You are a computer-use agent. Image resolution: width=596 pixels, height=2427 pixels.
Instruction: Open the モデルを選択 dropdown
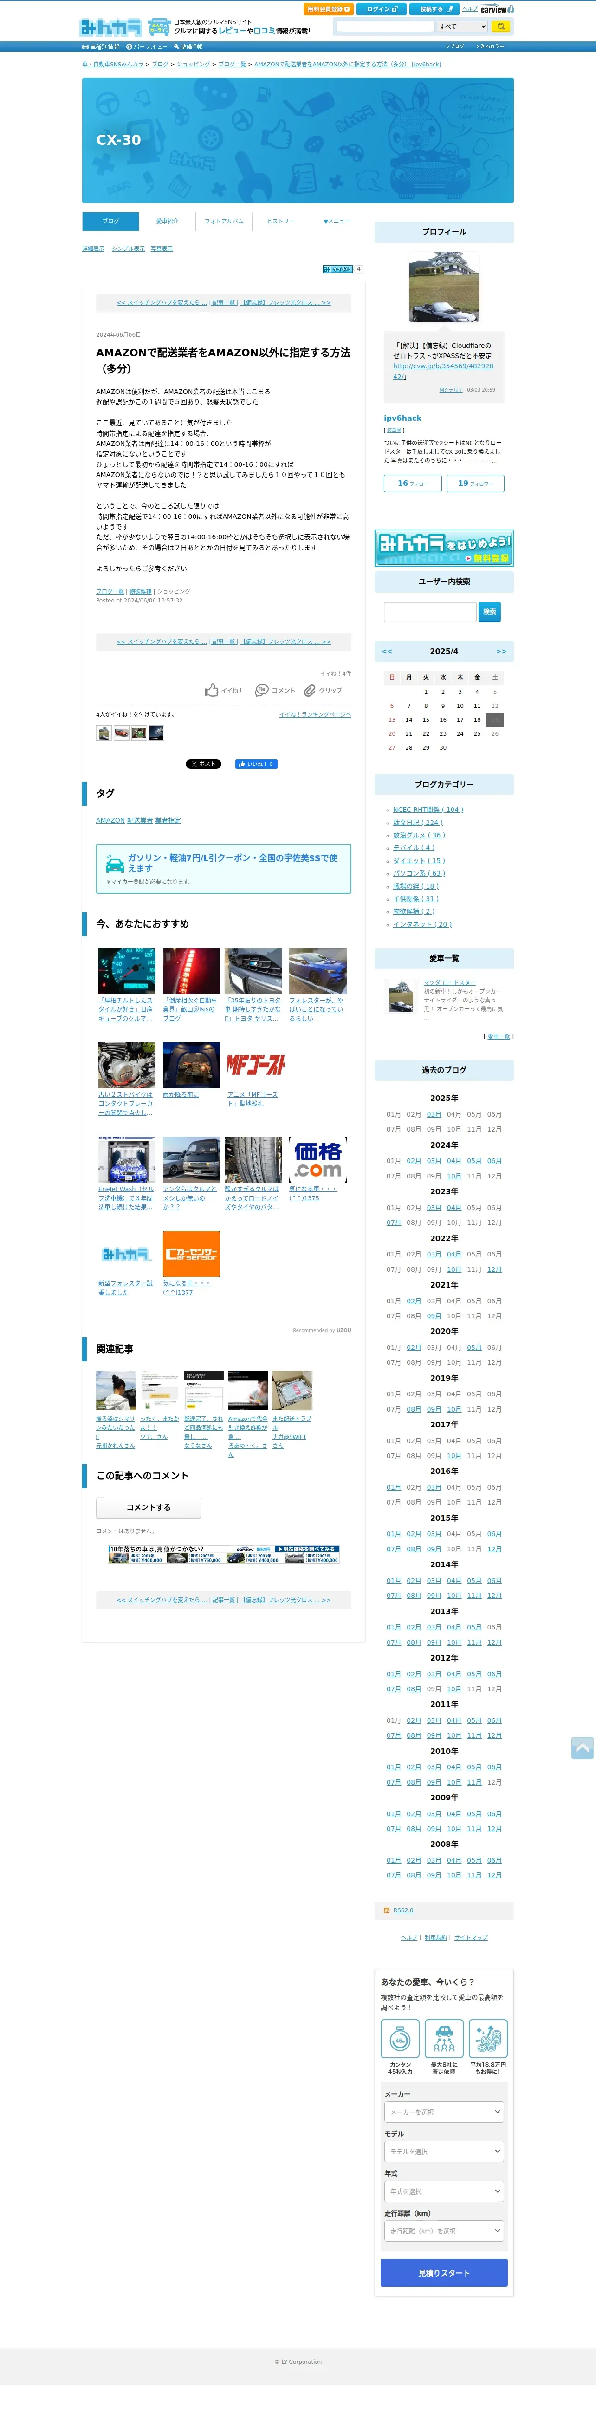point(443,2152)
